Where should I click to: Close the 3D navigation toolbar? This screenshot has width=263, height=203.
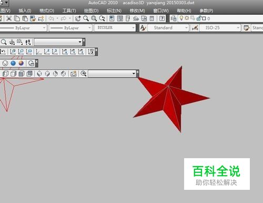pyautogui.click(x=84, y=40)
